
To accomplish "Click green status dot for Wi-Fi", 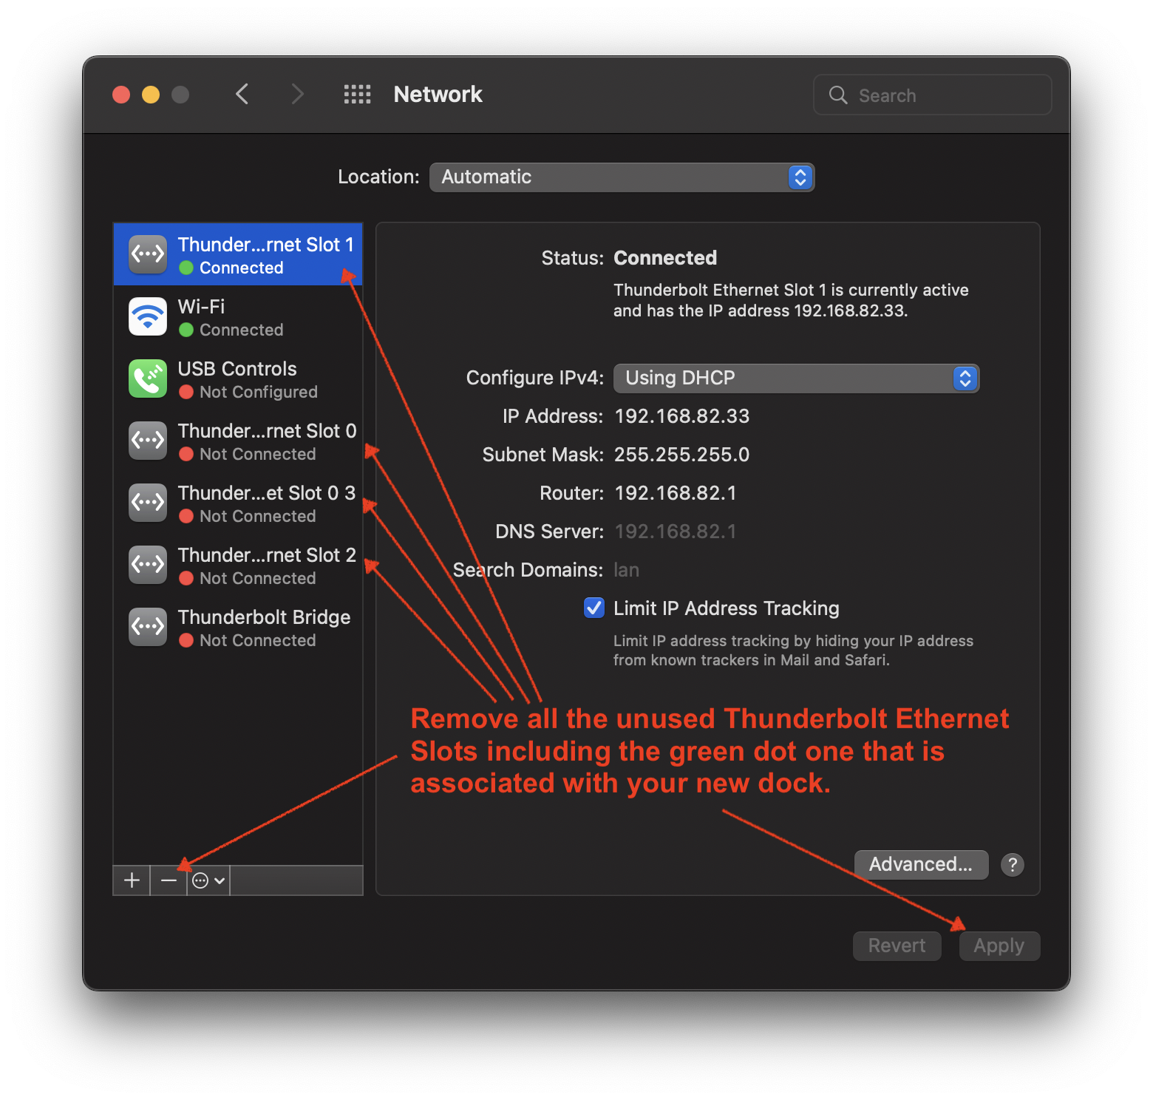I will tap(186, 330).
